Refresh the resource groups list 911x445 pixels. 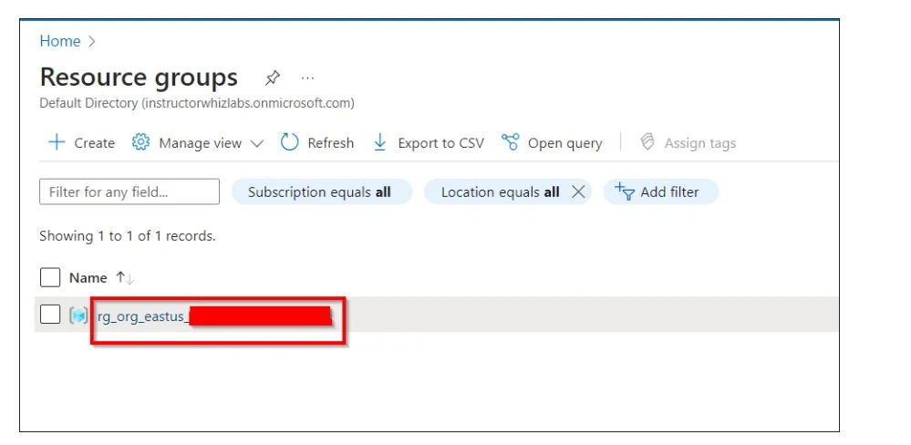pyautogui.click(x=316, y=143)
